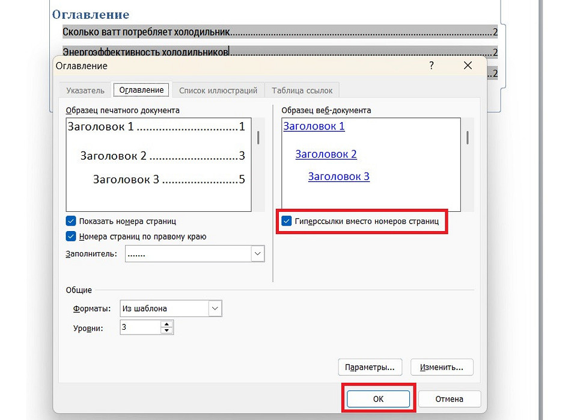Open the Список иллюстраций tab
The image size is (577, 420).
coord(218,90)
